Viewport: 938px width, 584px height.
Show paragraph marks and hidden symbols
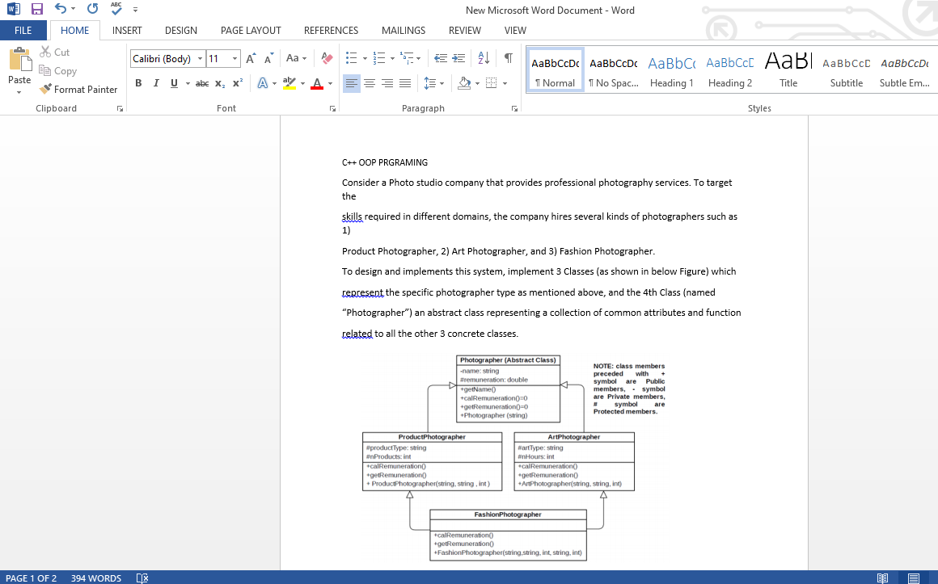click(x=509, y=58)
